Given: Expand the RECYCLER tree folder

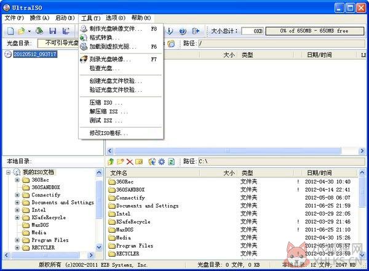Looking at the screenshot, I should coord(17,248).
